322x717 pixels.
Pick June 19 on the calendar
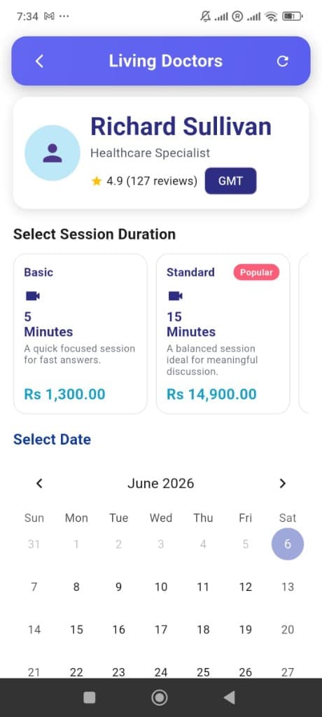tap(245, 629)
